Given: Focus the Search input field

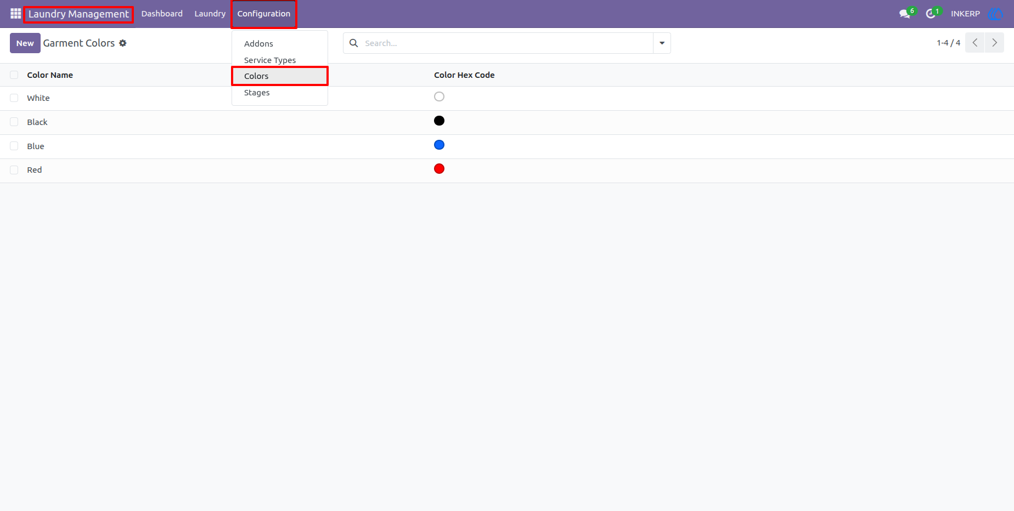Looking at the screenshot, I should pyautogui.click(x=508, y=43).
